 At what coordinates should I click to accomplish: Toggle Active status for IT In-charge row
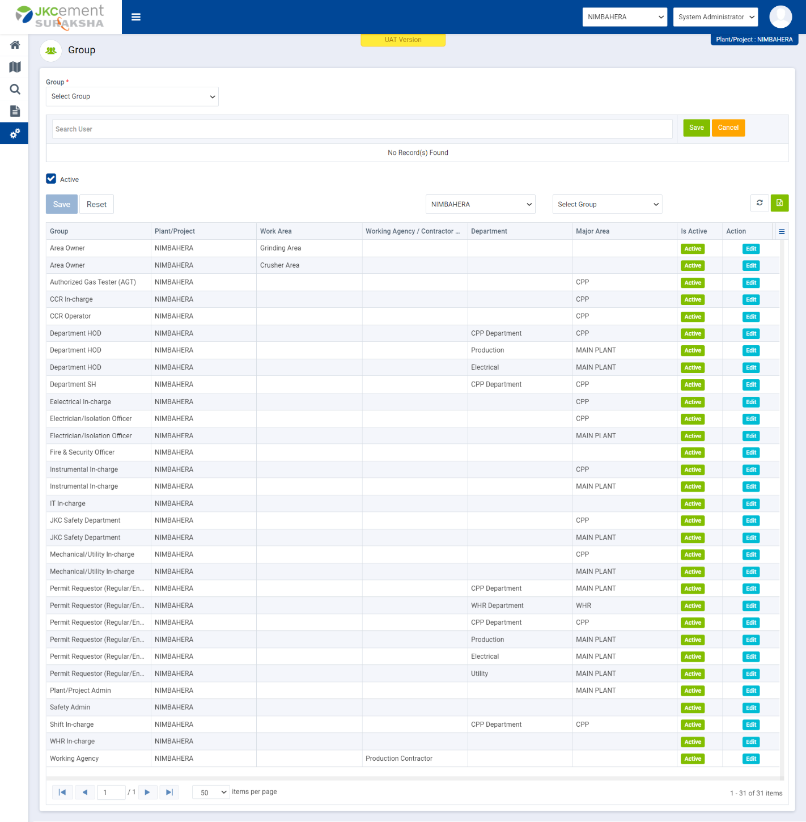tap(693, 504)
